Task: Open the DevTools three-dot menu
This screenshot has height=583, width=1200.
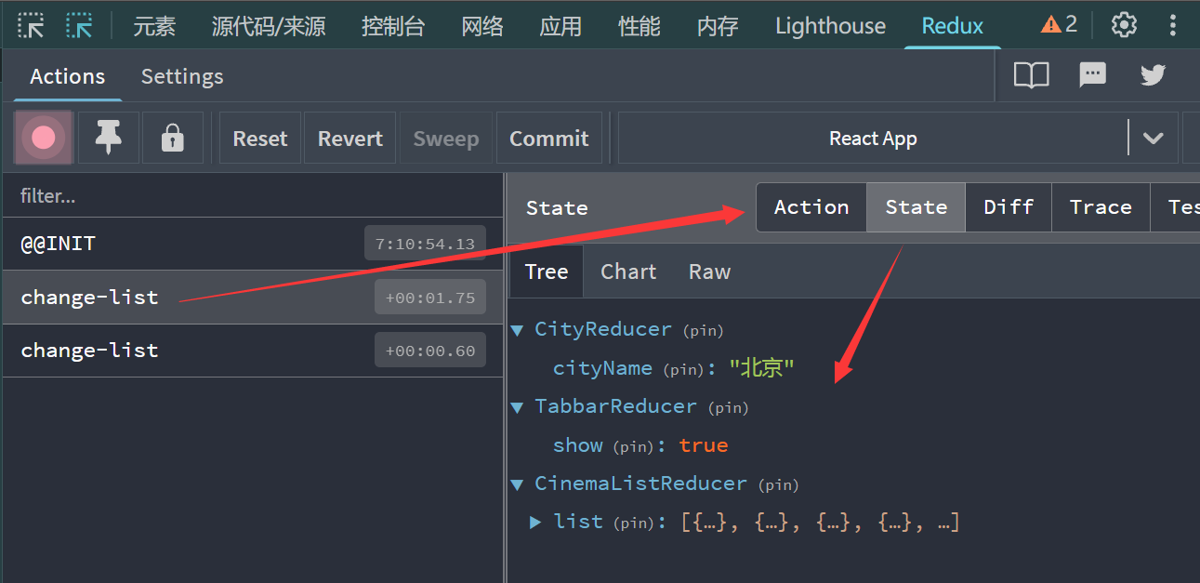Action: (x=1174, y=25)
